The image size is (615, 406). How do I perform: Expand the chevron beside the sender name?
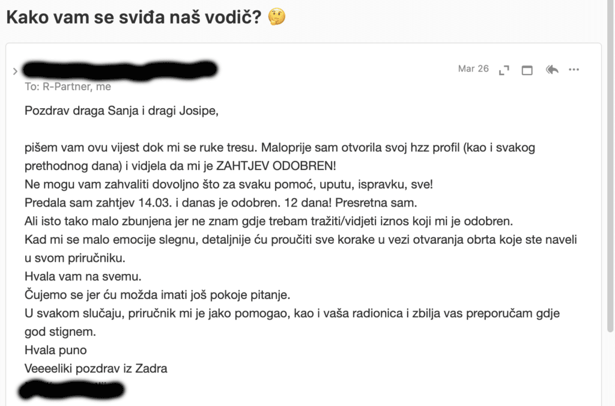point(15,71)
